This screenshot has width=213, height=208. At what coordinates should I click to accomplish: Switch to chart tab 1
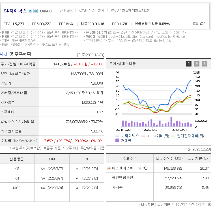point(189,64)
